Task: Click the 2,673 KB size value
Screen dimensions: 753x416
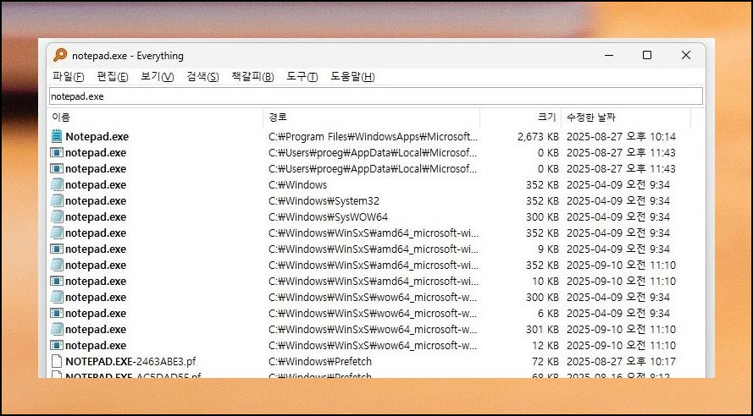Action: point(538,137)
